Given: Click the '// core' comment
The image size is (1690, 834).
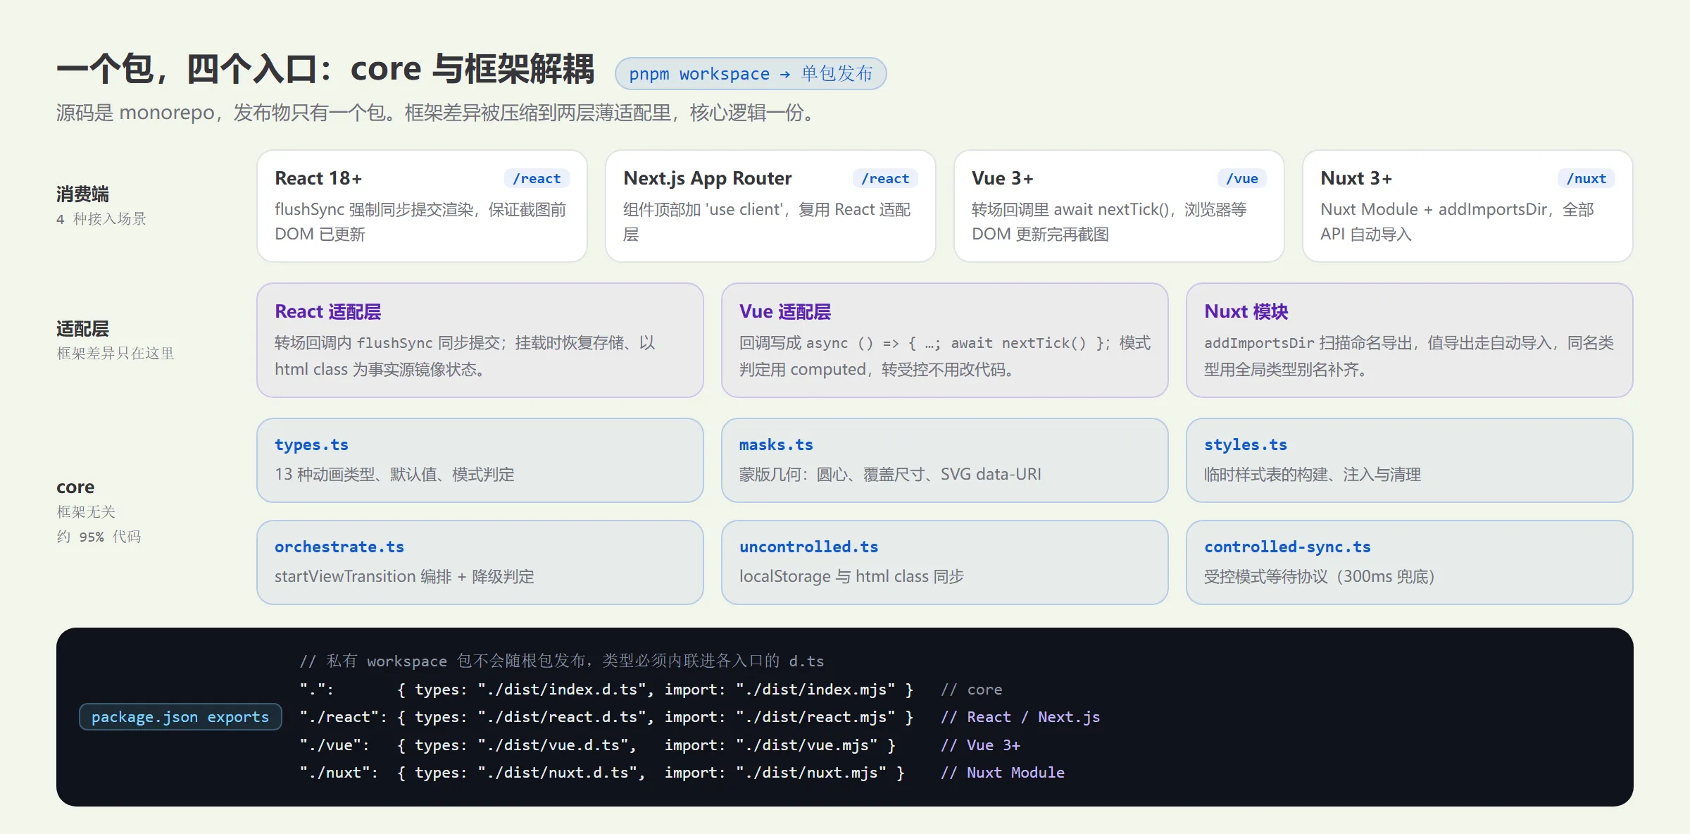Looking at the screenshot, I should pos(972,690).
